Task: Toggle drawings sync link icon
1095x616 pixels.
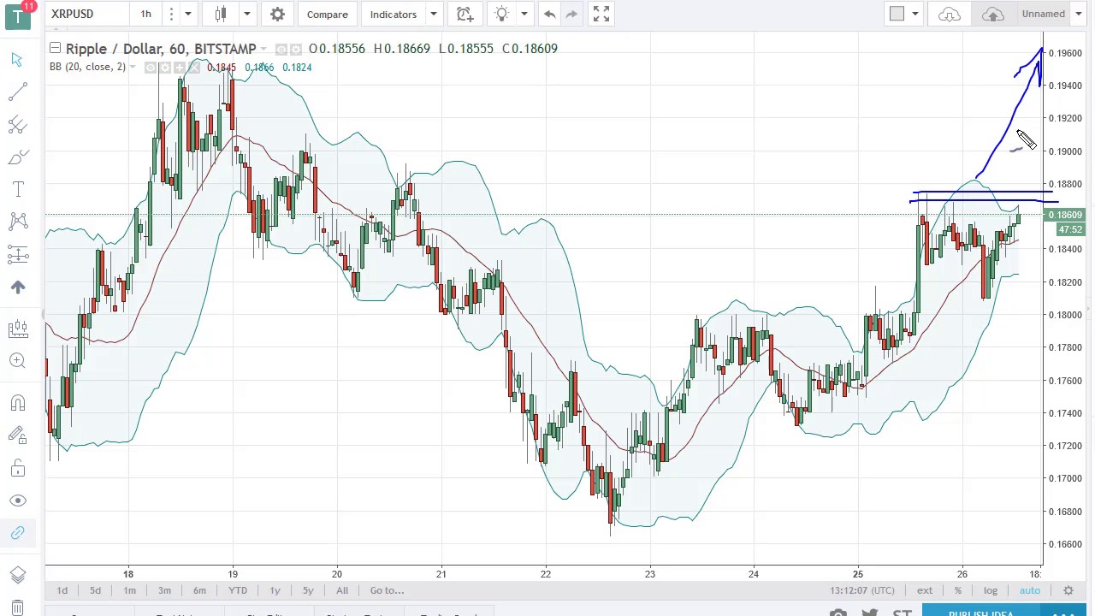Action: tap(17, 533)
